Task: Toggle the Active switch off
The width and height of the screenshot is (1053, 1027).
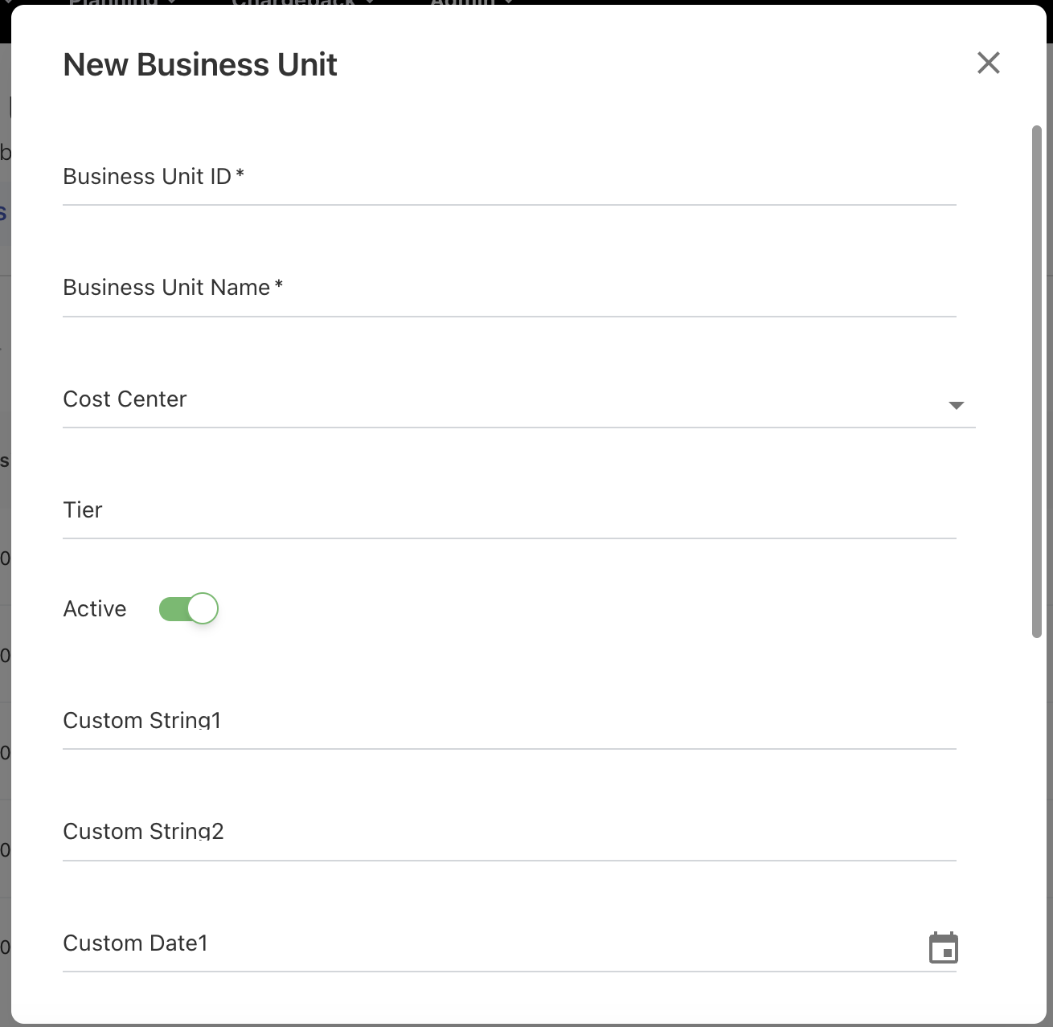Action: [x=189, y=609]
